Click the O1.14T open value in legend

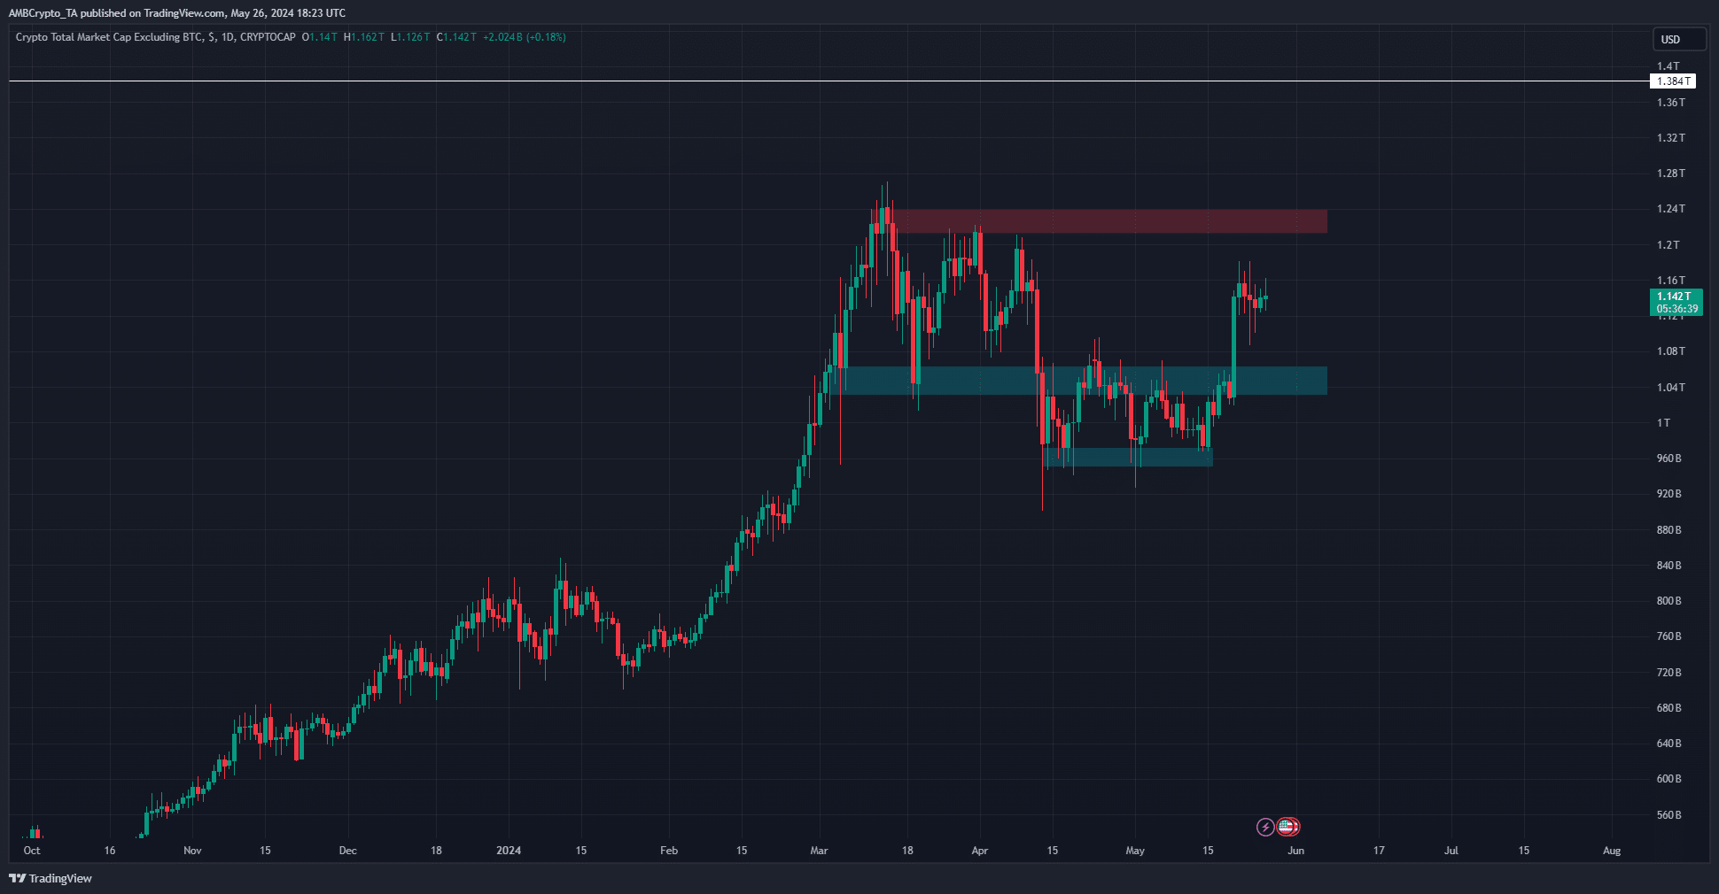pos(320,37)
